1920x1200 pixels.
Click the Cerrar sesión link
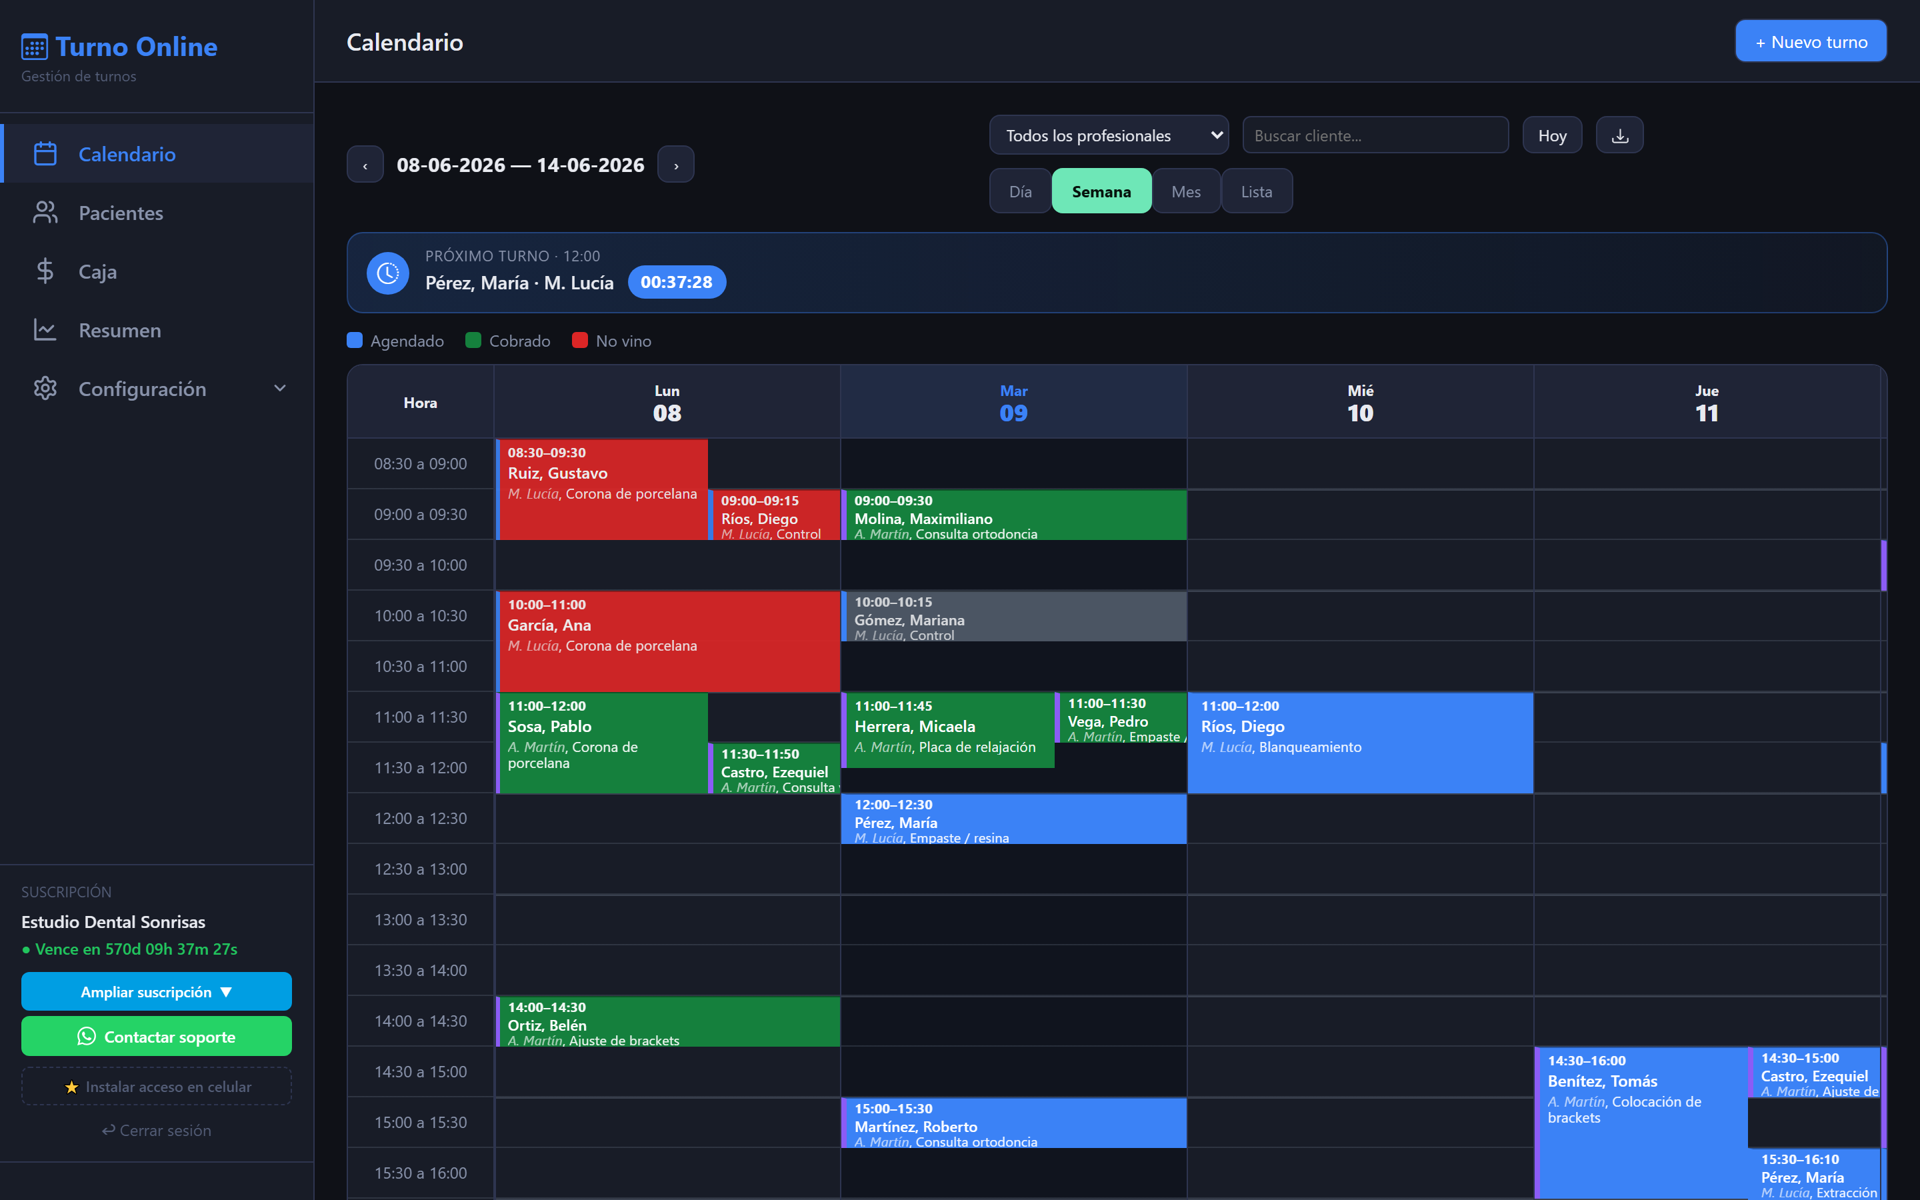coord(156,1130)
